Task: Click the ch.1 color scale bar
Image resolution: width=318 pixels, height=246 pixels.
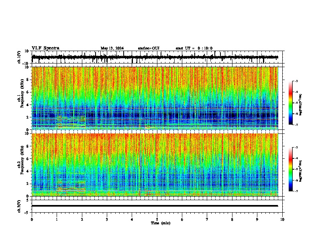Action: pyautogui.click(x=291, y=103)
